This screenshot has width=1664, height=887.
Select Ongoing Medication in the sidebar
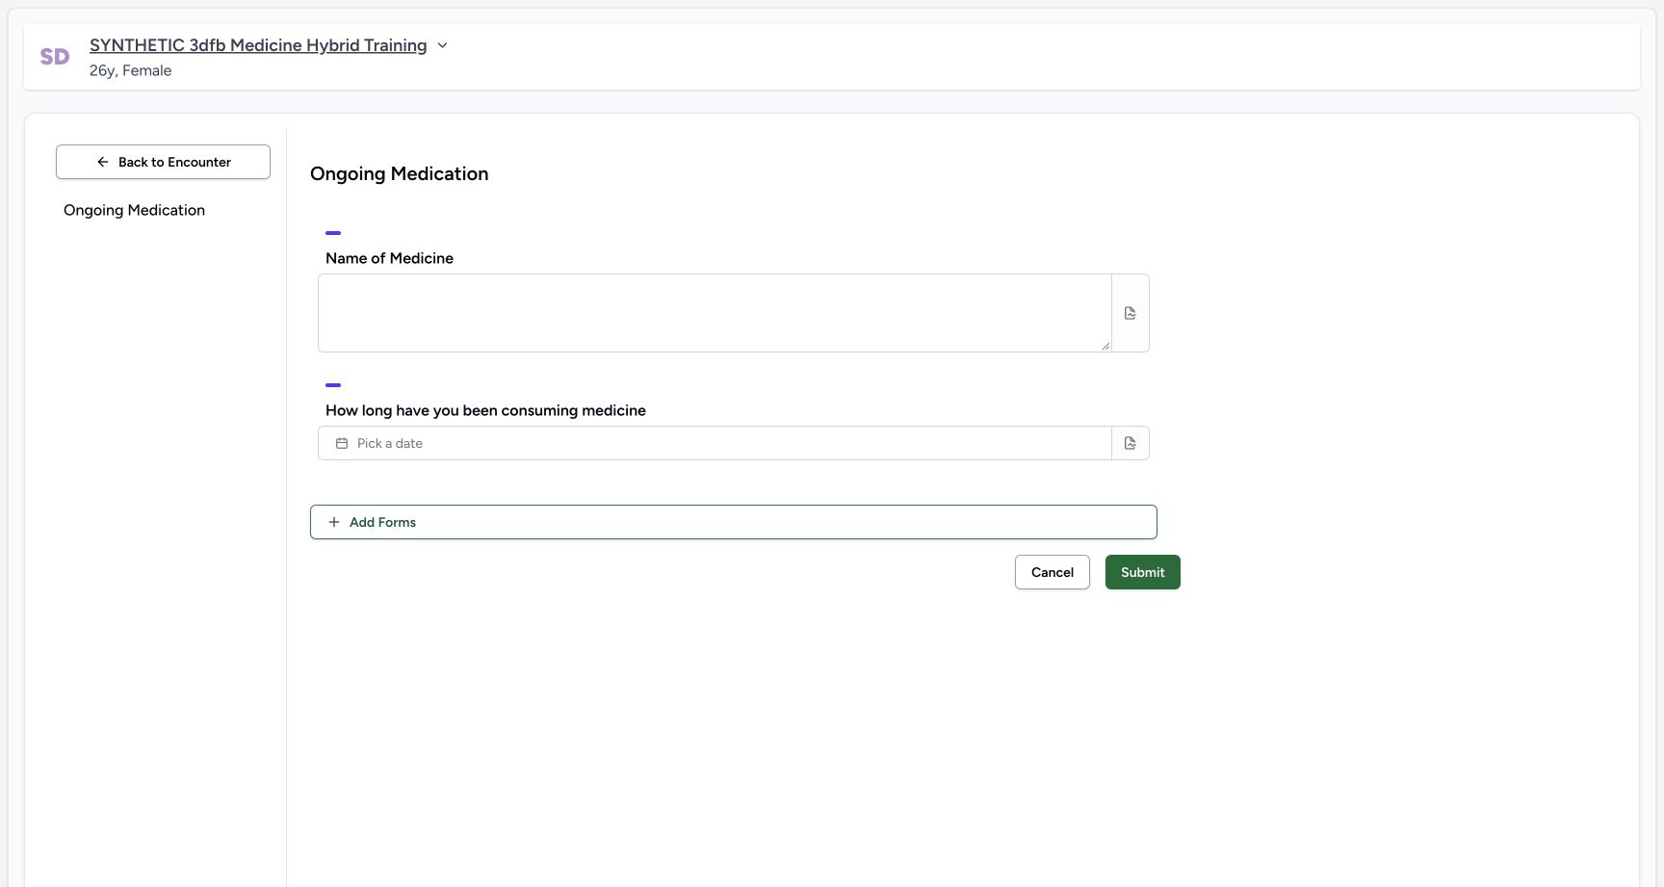click(134, 210)
